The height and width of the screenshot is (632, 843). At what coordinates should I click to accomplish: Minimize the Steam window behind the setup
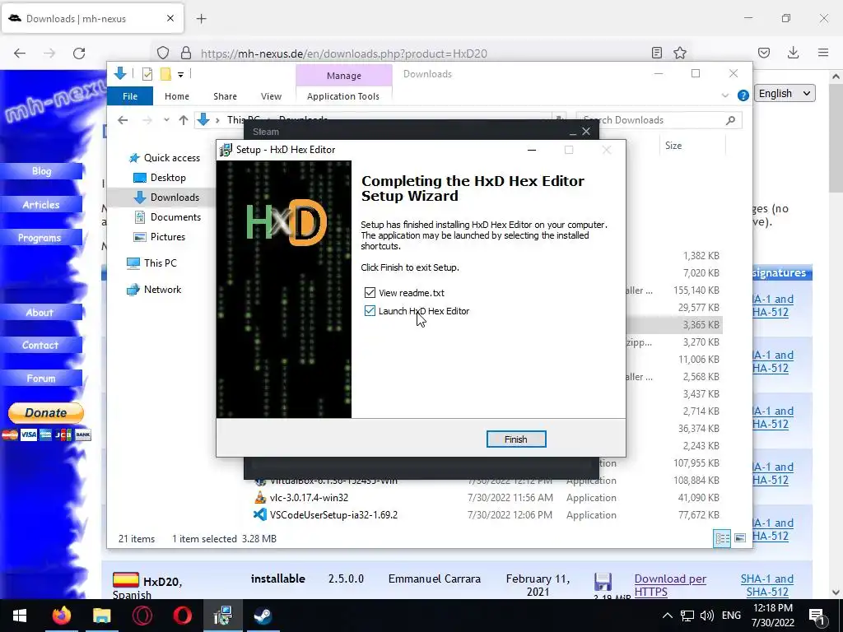coord(573,132)
